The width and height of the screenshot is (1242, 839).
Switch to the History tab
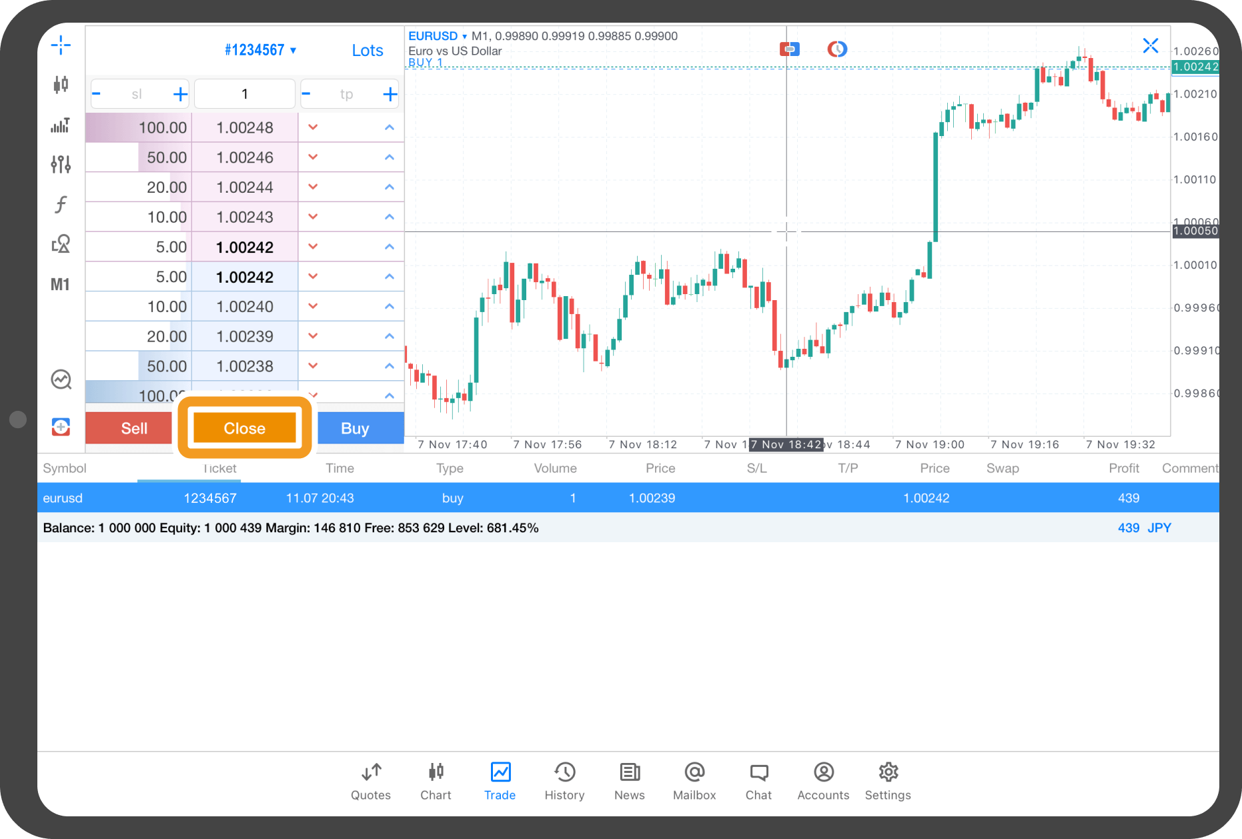click(564, 781)
